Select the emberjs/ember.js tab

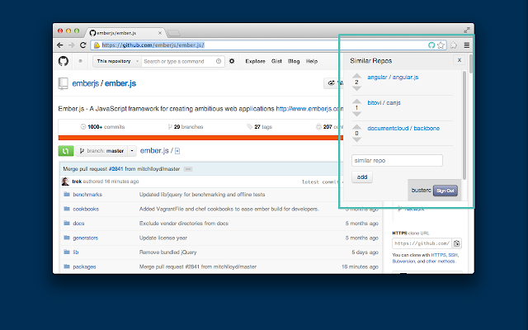tap(126, 33)
